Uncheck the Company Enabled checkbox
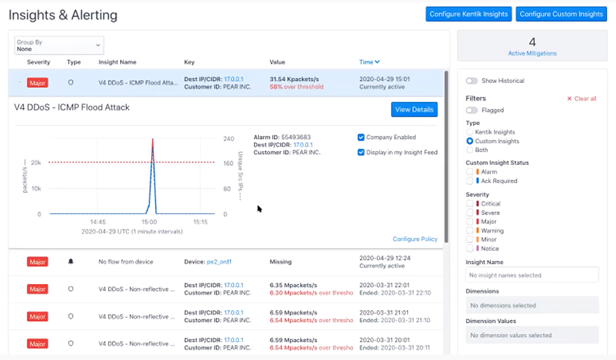This screenshot has width=616, height=360. (361, 138)
